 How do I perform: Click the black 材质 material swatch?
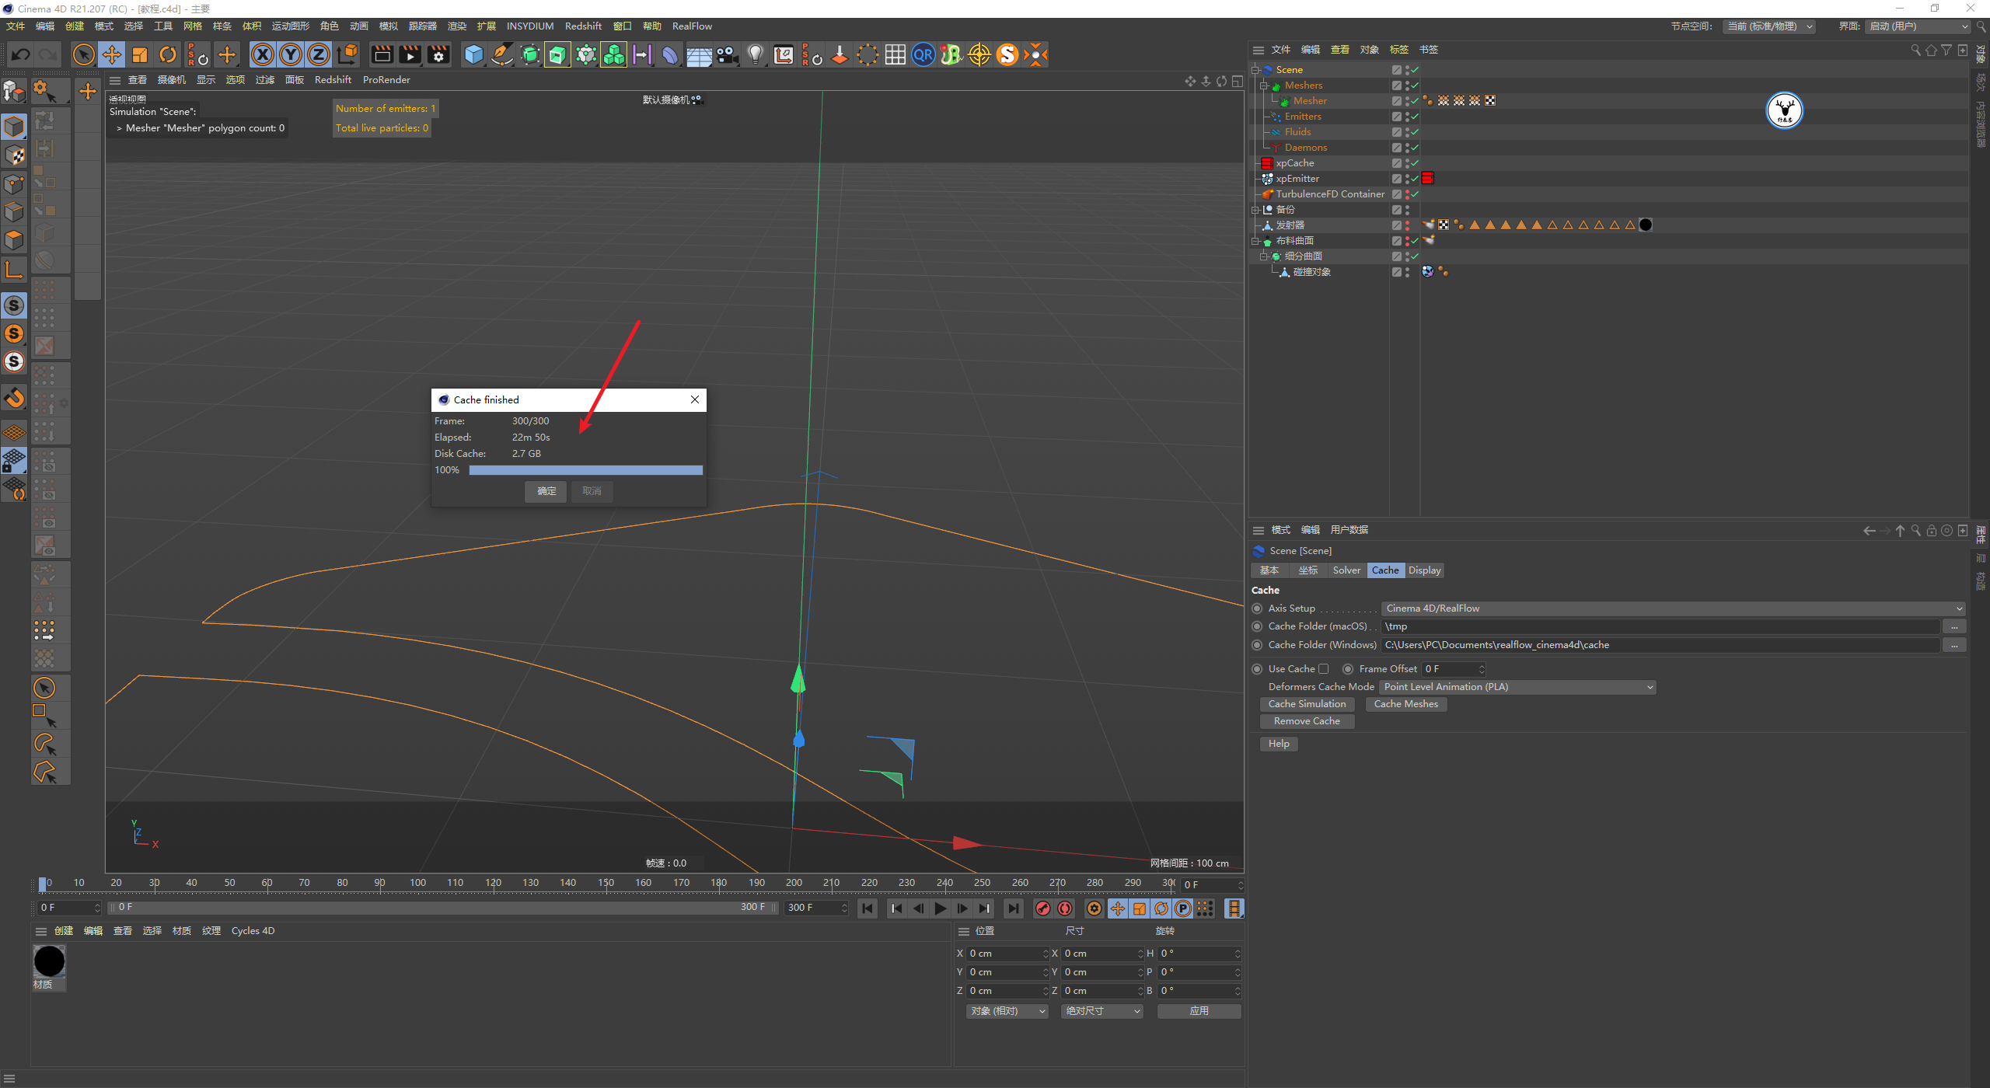click(x=49, y=961)
